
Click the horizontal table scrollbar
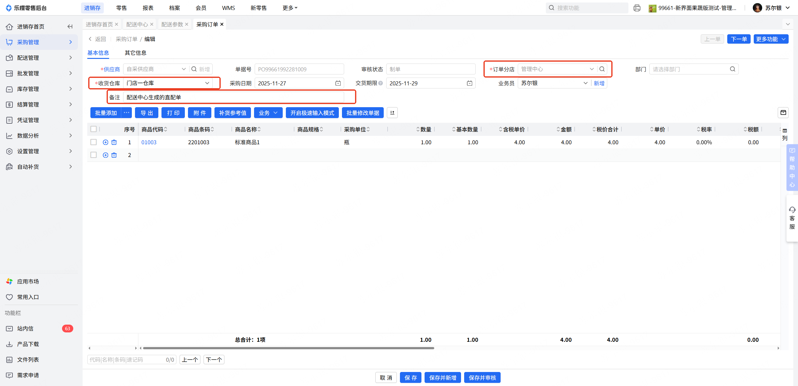tap(288, 348)
